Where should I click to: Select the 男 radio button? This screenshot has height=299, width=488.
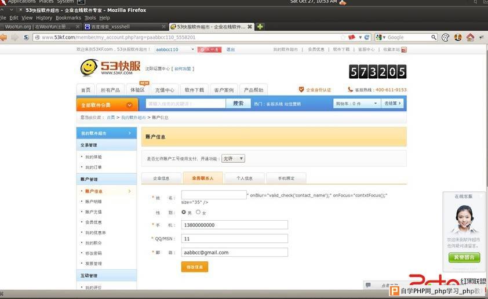pyautogui.click(x=184, y=212)
